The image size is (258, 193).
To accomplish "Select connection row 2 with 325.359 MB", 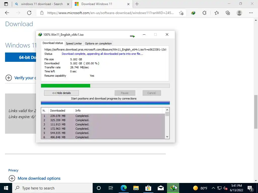I will (103, 120).
